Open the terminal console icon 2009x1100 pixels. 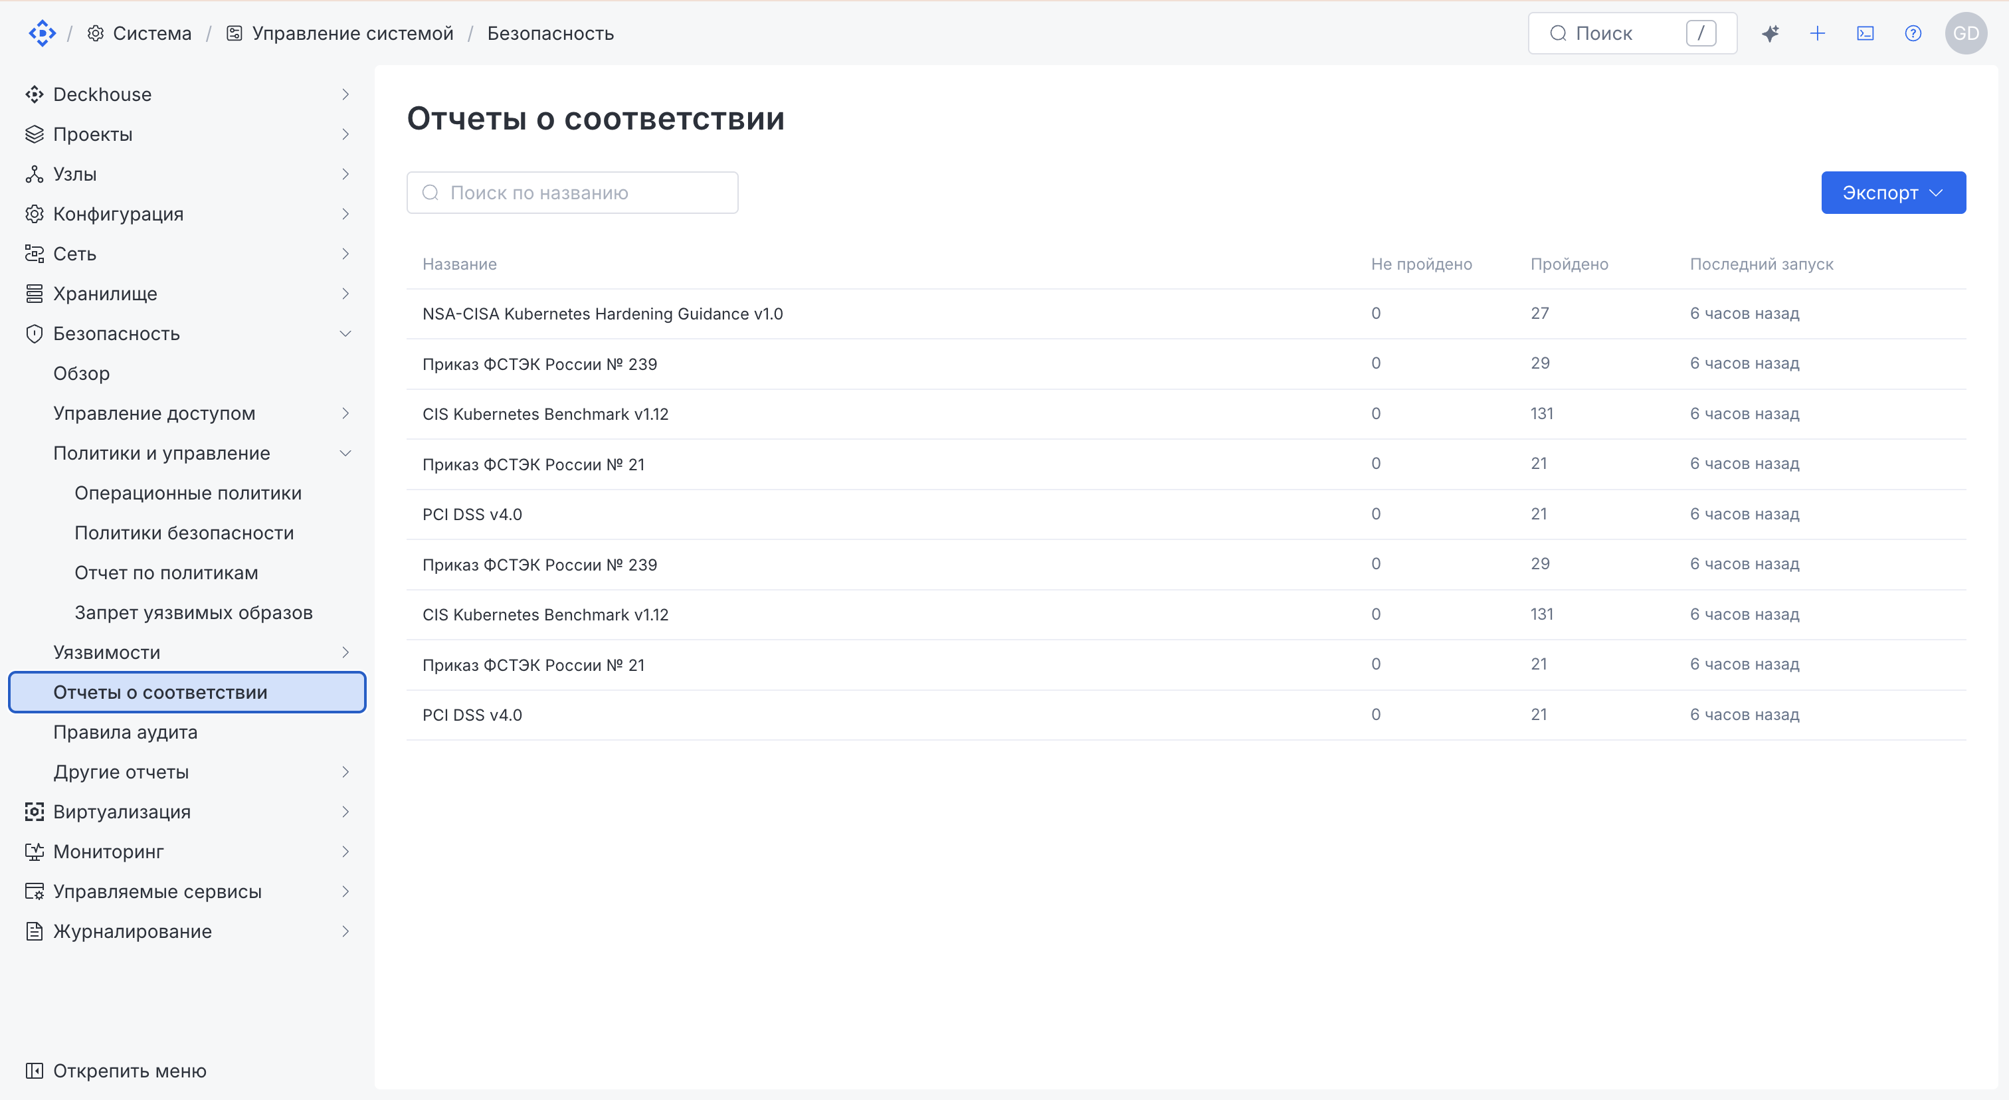point(1865,33)
